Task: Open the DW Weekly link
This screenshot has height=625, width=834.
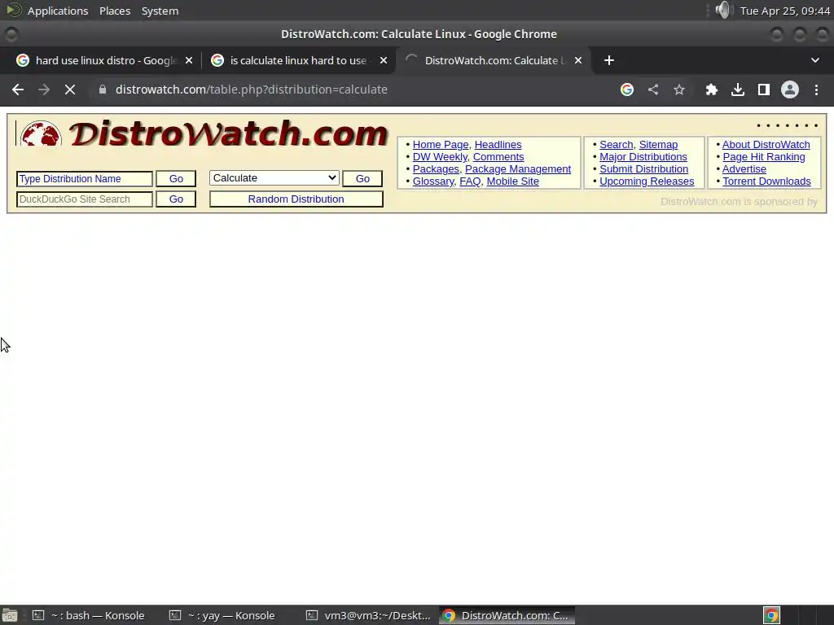Action: pos(439,157)
